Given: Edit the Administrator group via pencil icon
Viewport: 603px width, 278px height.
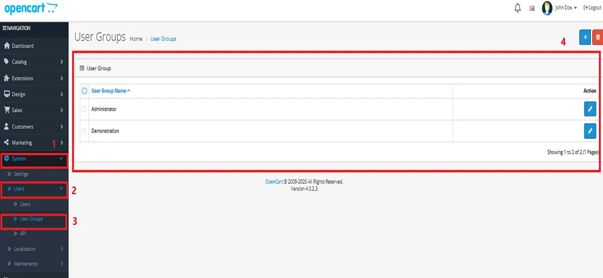Looking at the screenshot, I should point(590,109).
